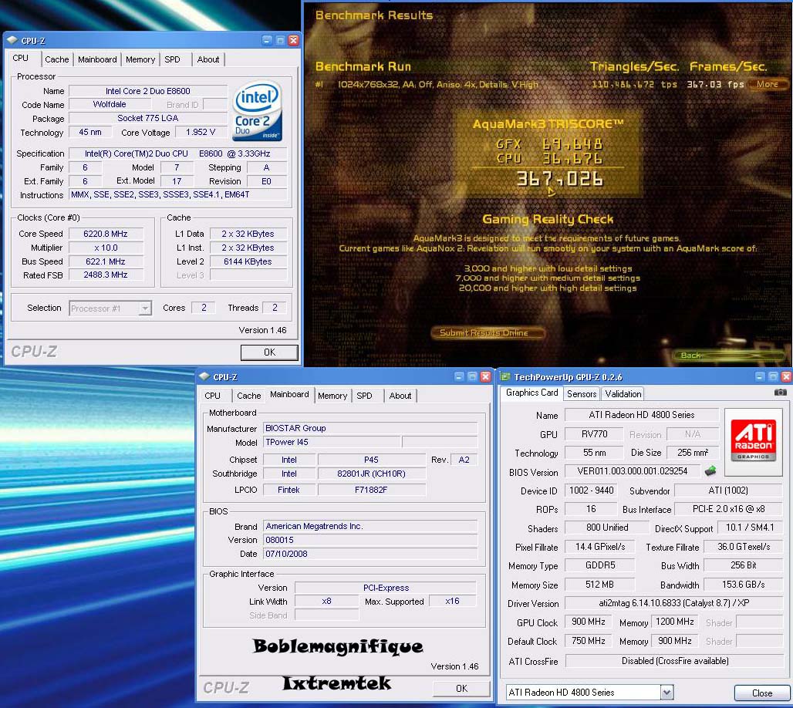This screenshot has height=708, width=793.
Task: Select CPU tab in lower CPU-Z window
Action: click(212, 396)
